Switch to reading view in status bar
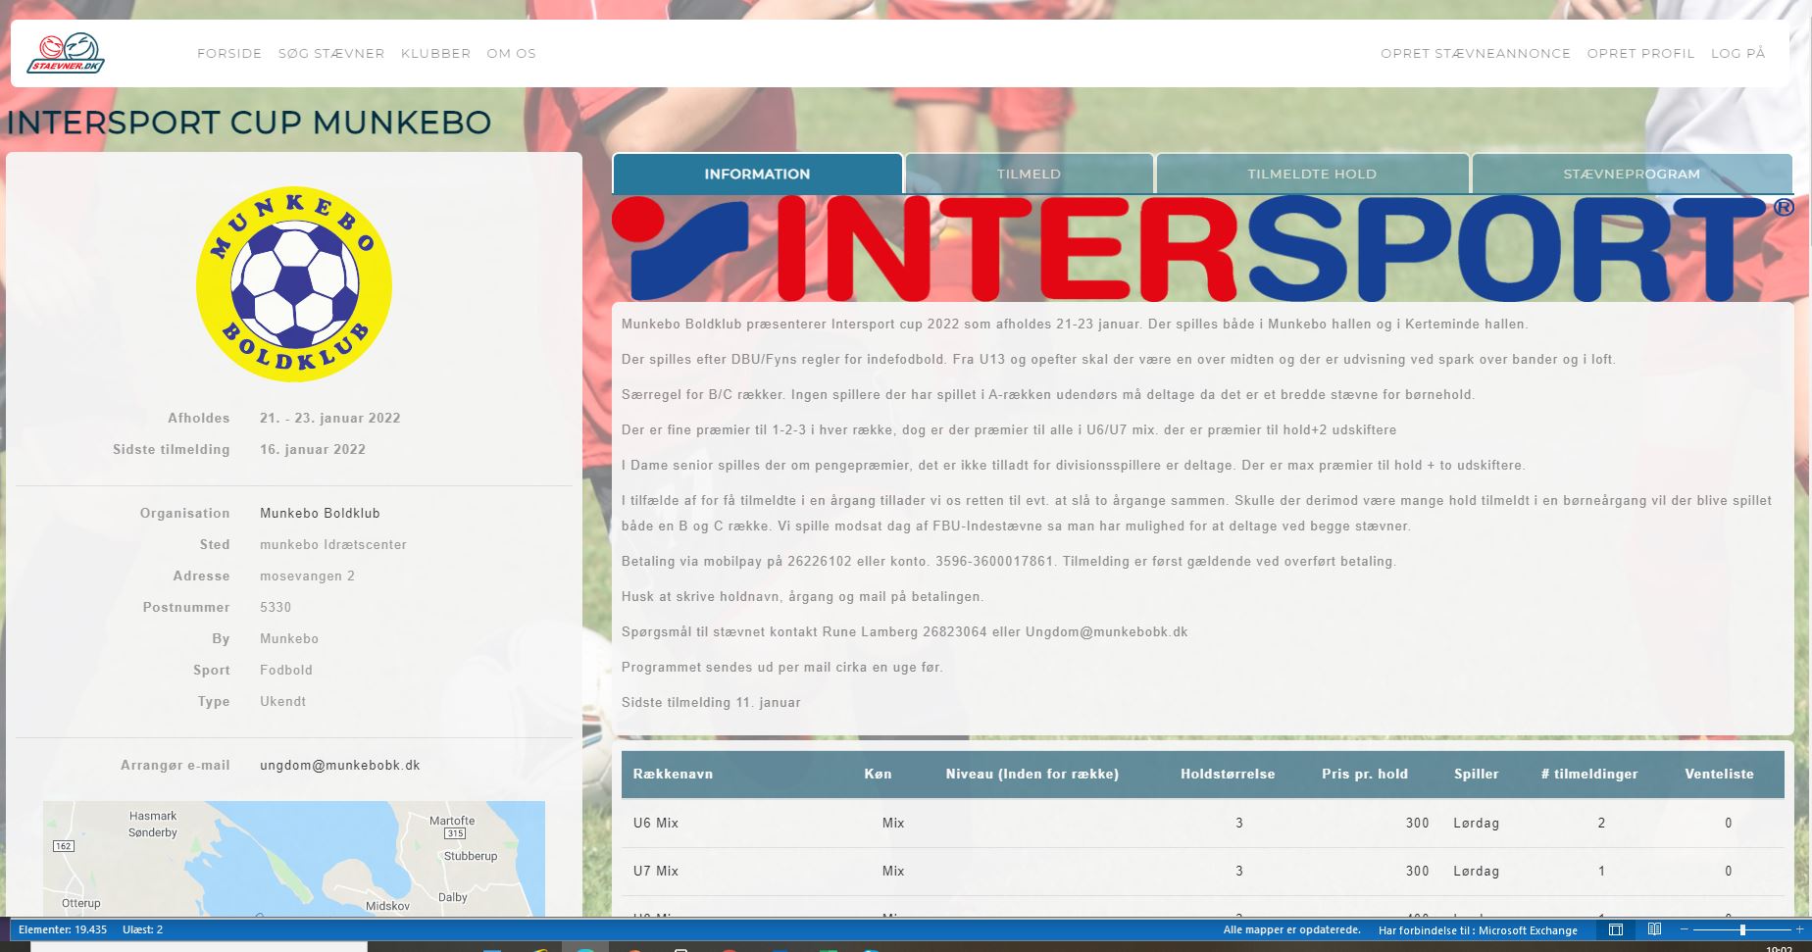Image resolution: width=1812 pixels, height=952 pixels. 1654,929
